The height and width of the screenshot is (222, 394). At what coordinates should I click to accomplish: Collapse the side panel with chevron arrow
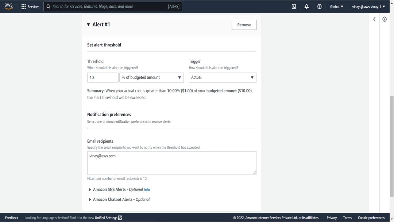tap(374, 19)
